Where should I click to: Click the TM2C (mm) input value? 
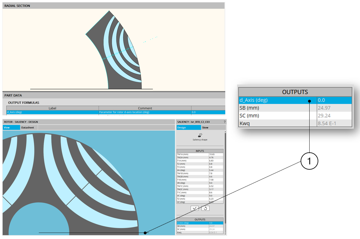[x=216, y=189]
